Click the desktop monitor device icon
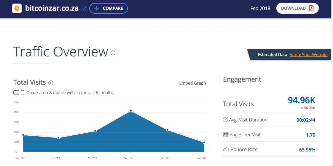 (x=16, y=93)
